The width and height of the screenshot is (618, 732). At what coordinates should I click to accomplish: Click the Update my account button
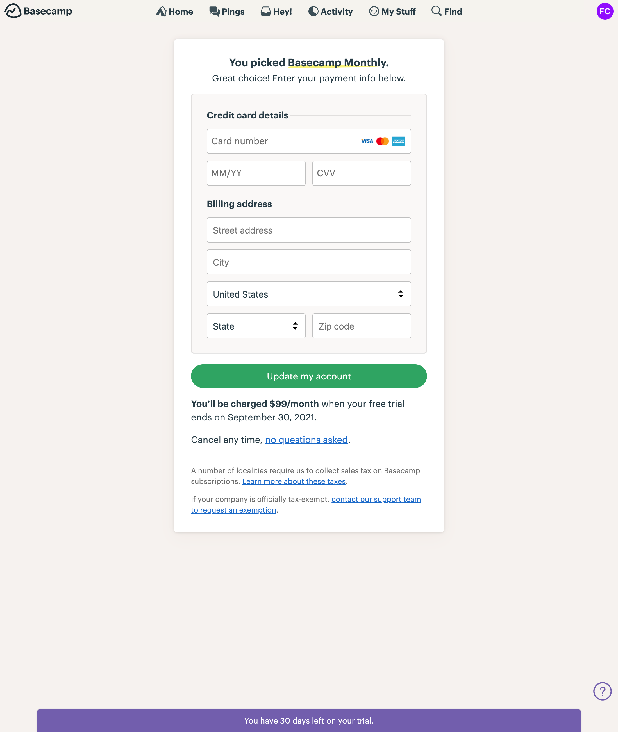click(309, 376)
